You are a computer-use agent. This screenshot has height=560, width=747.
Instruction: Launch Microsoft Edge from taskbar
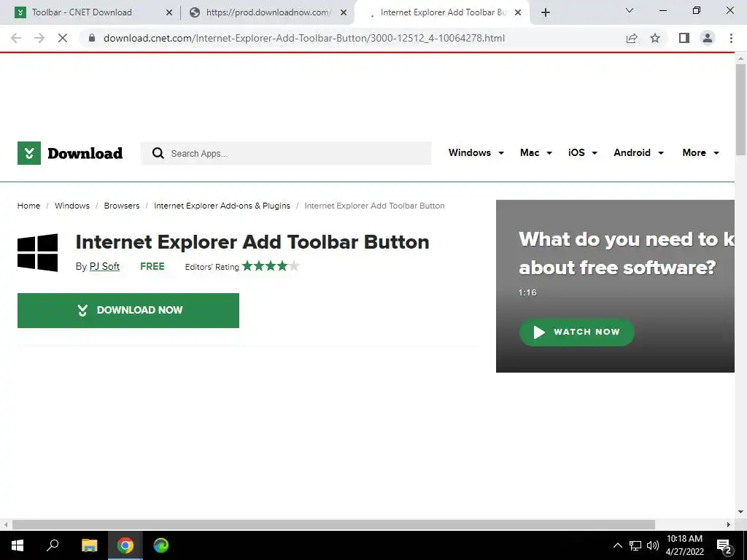coord(161,545)
